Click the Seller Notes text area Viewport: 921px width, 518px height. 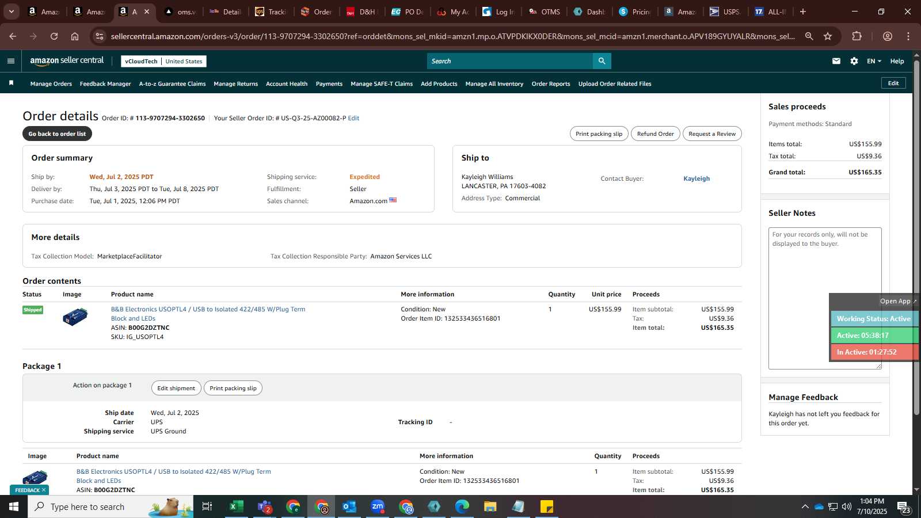(x=825, y=298)
